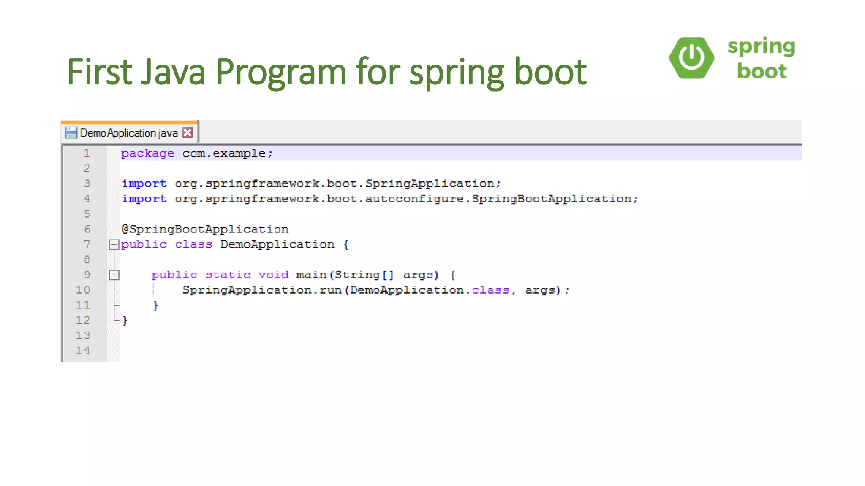Viewport: 865px width, 486px height.
Task: Collapse the DemoApplication class fold marker
Action: point(114,245)
